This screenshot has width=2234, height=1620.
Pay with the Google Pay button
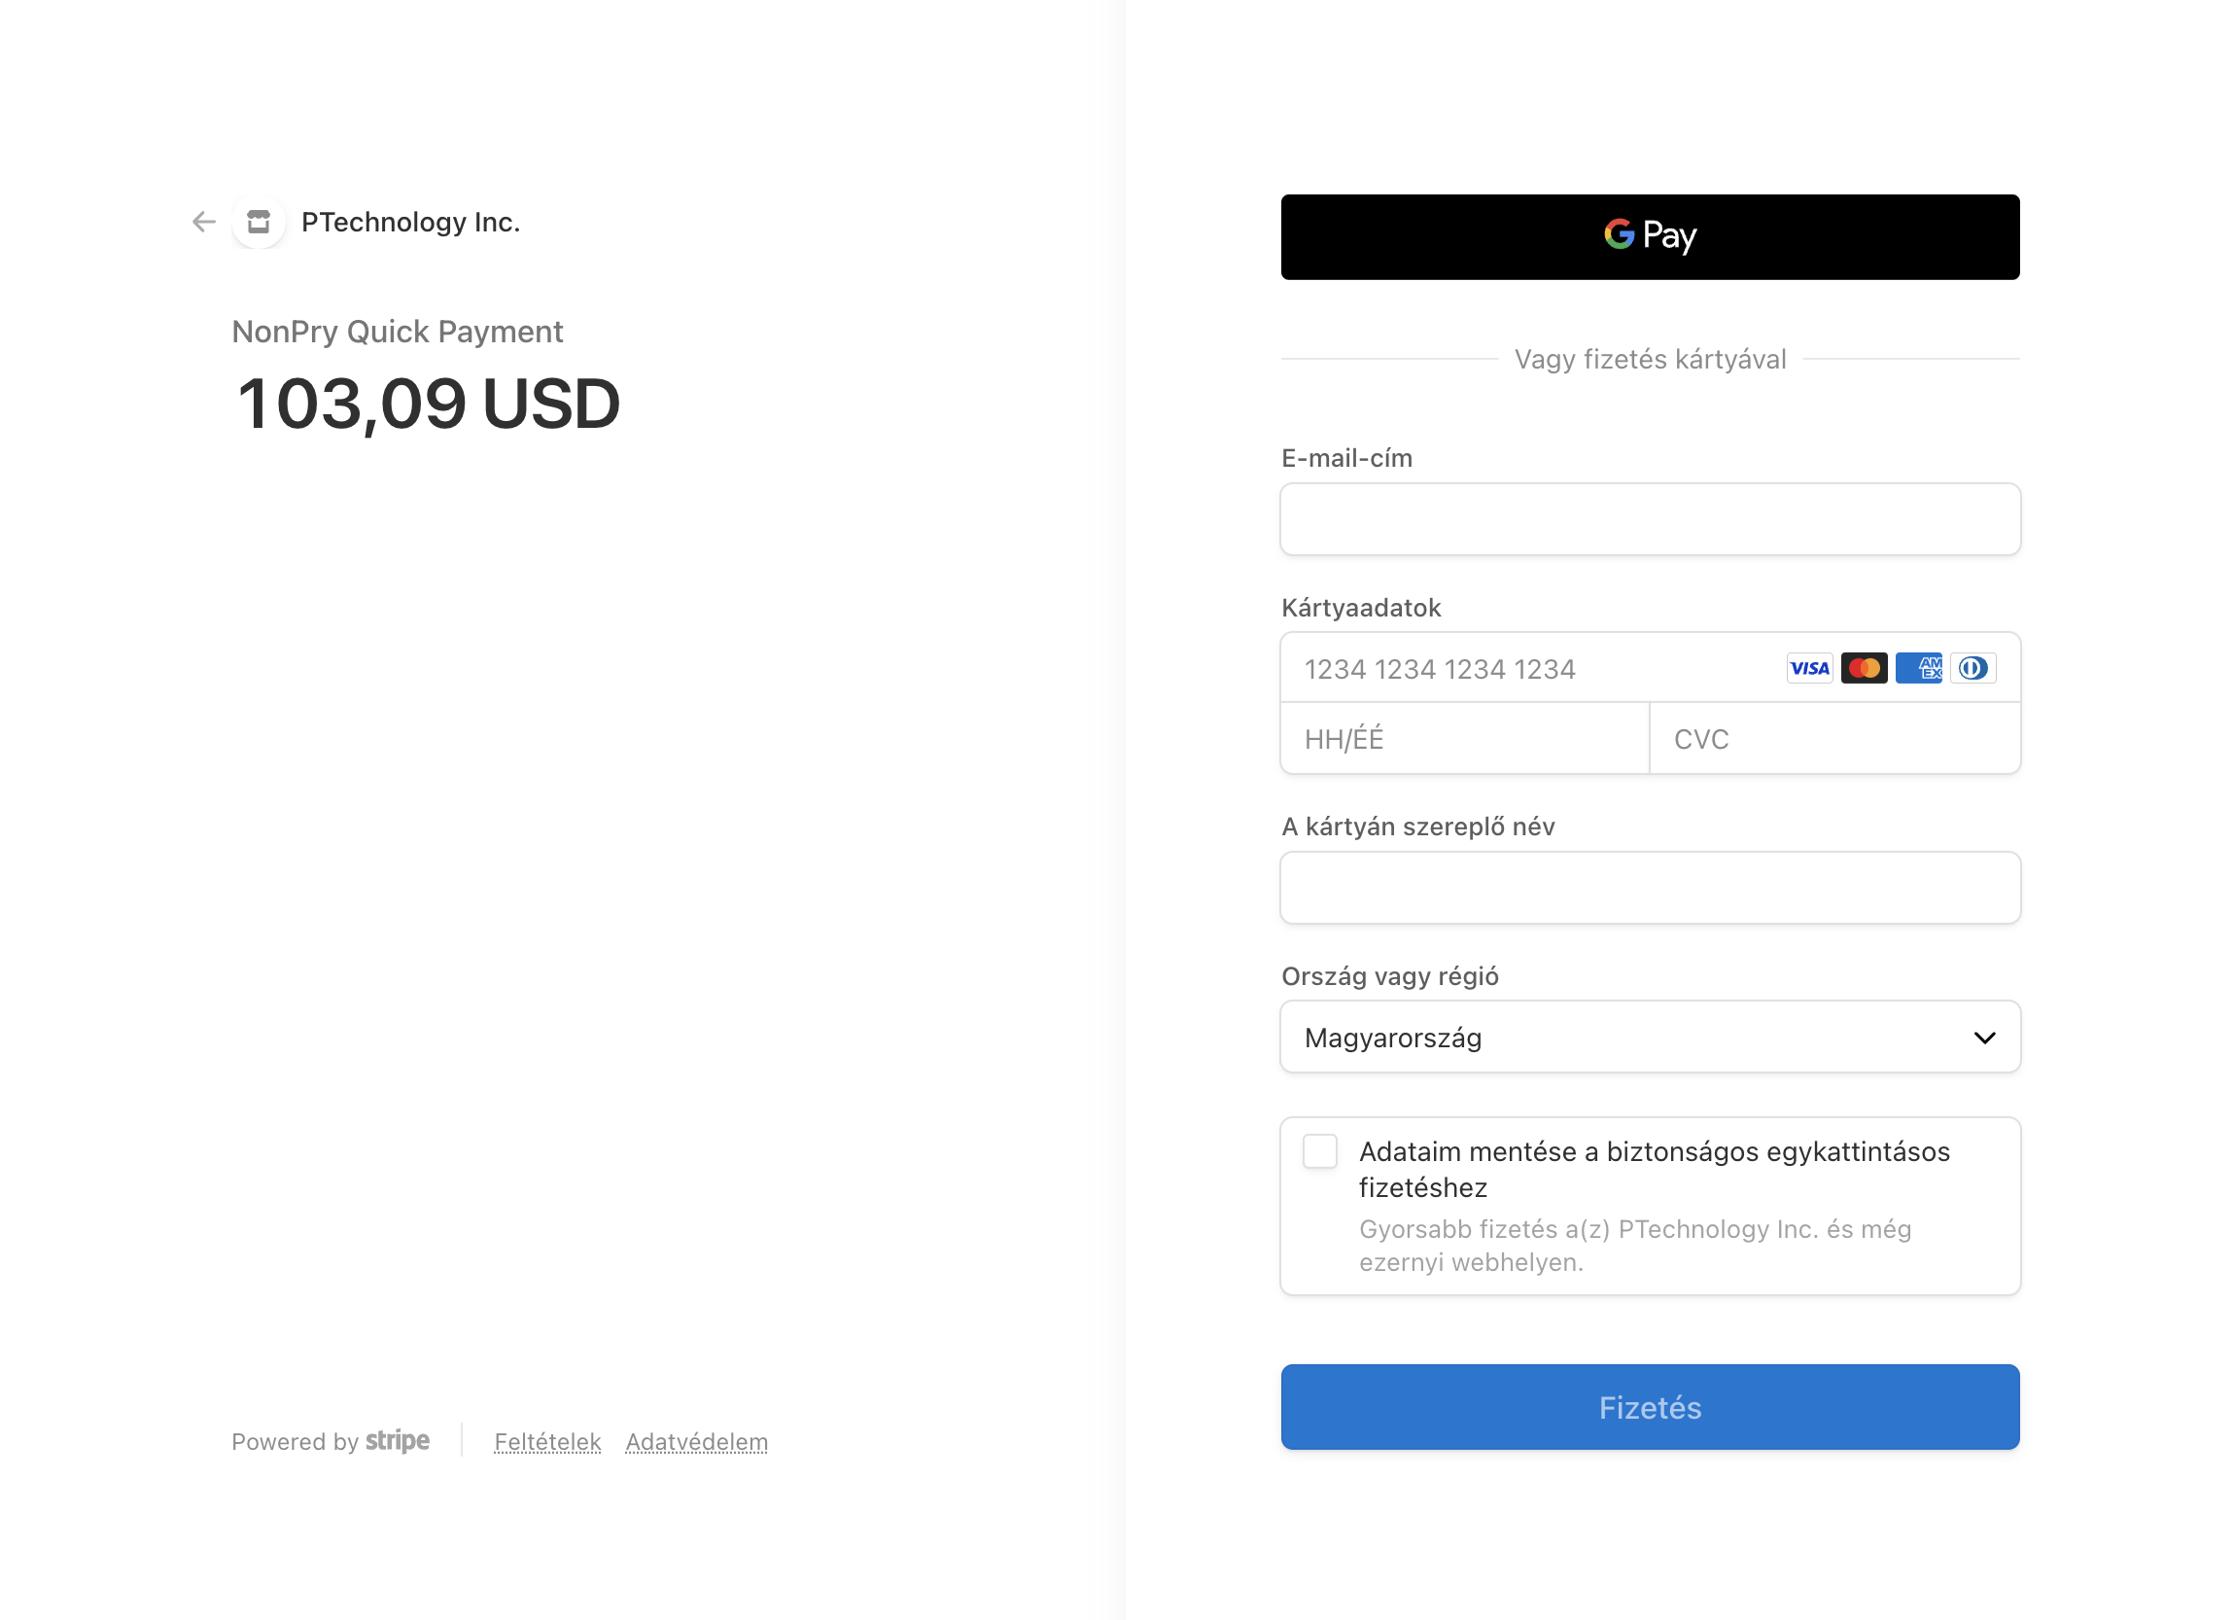(x=1650, y=236)
